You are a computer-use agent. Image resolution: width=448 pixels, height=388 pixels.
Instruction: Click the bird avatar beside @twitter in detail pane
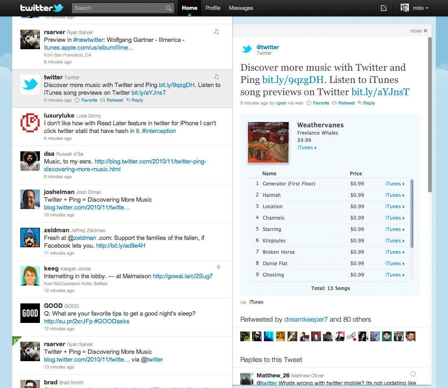[x=246, y=49]
